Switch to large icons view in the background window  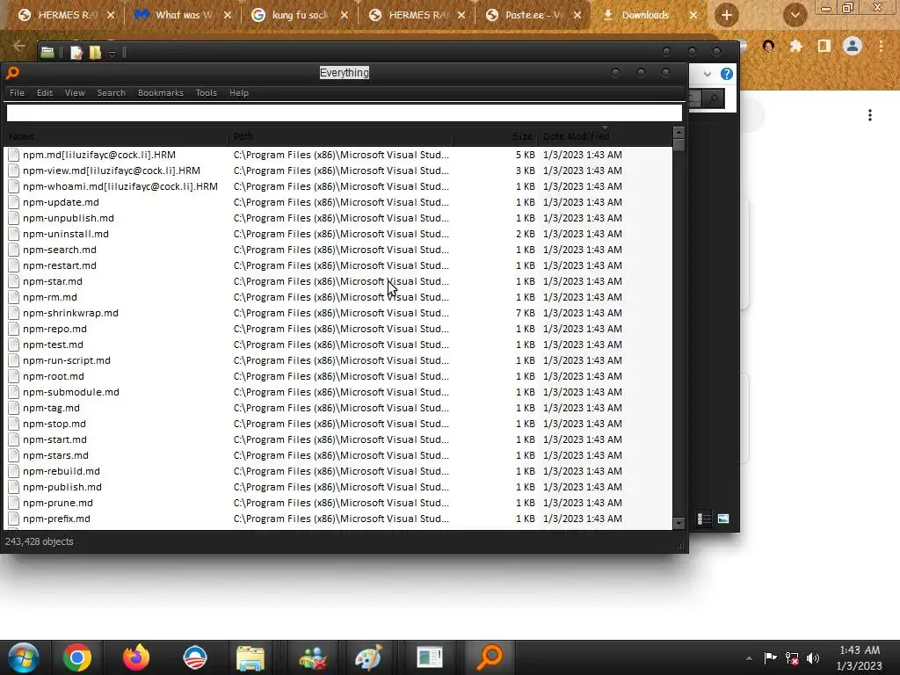click(723, 519)
